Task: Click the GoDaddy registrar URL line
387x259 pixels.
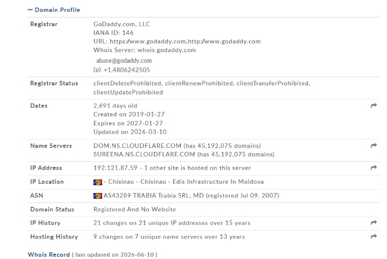Action: pos(177,41)
